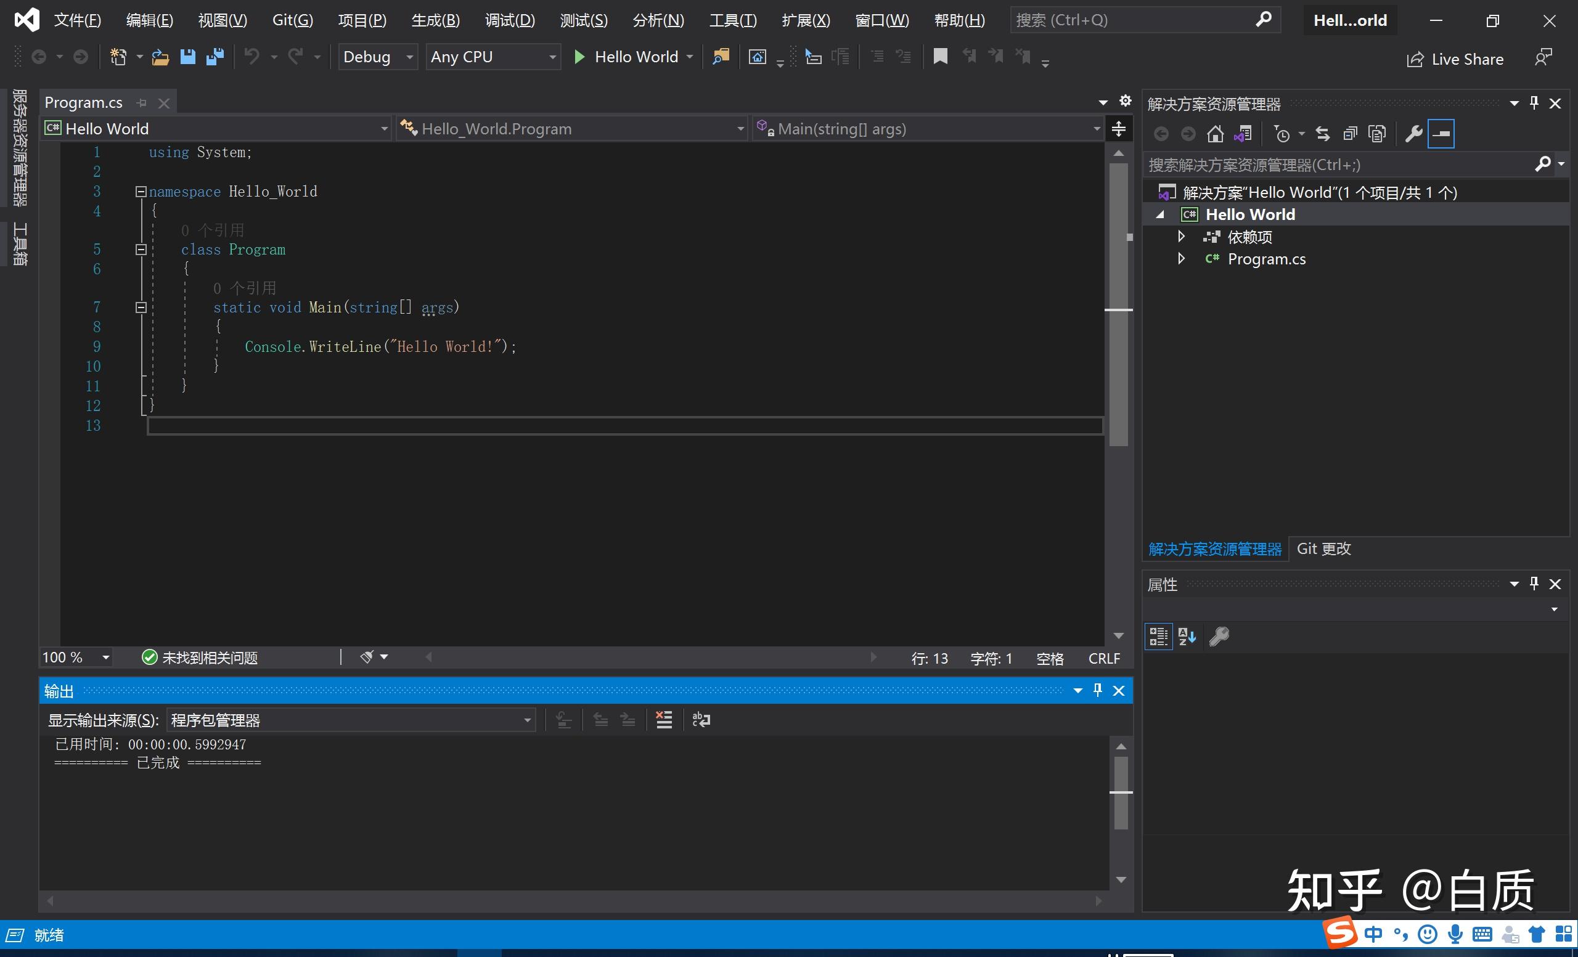Open the Debug configuration dropdown
Screen dimensions: 1578x957
(378, 57)
